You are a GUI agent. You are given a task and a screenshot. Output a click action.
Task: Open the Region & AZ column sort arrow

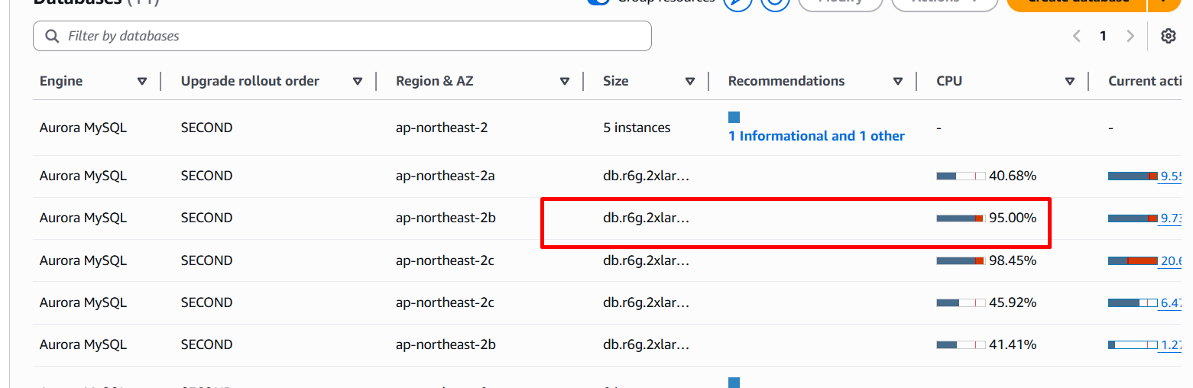click(x=565, y=81)
